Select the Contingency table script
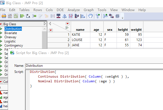Image resolution: width=163 pixels, height=110 pixels. pyautogui.click(x=14, y=45)
